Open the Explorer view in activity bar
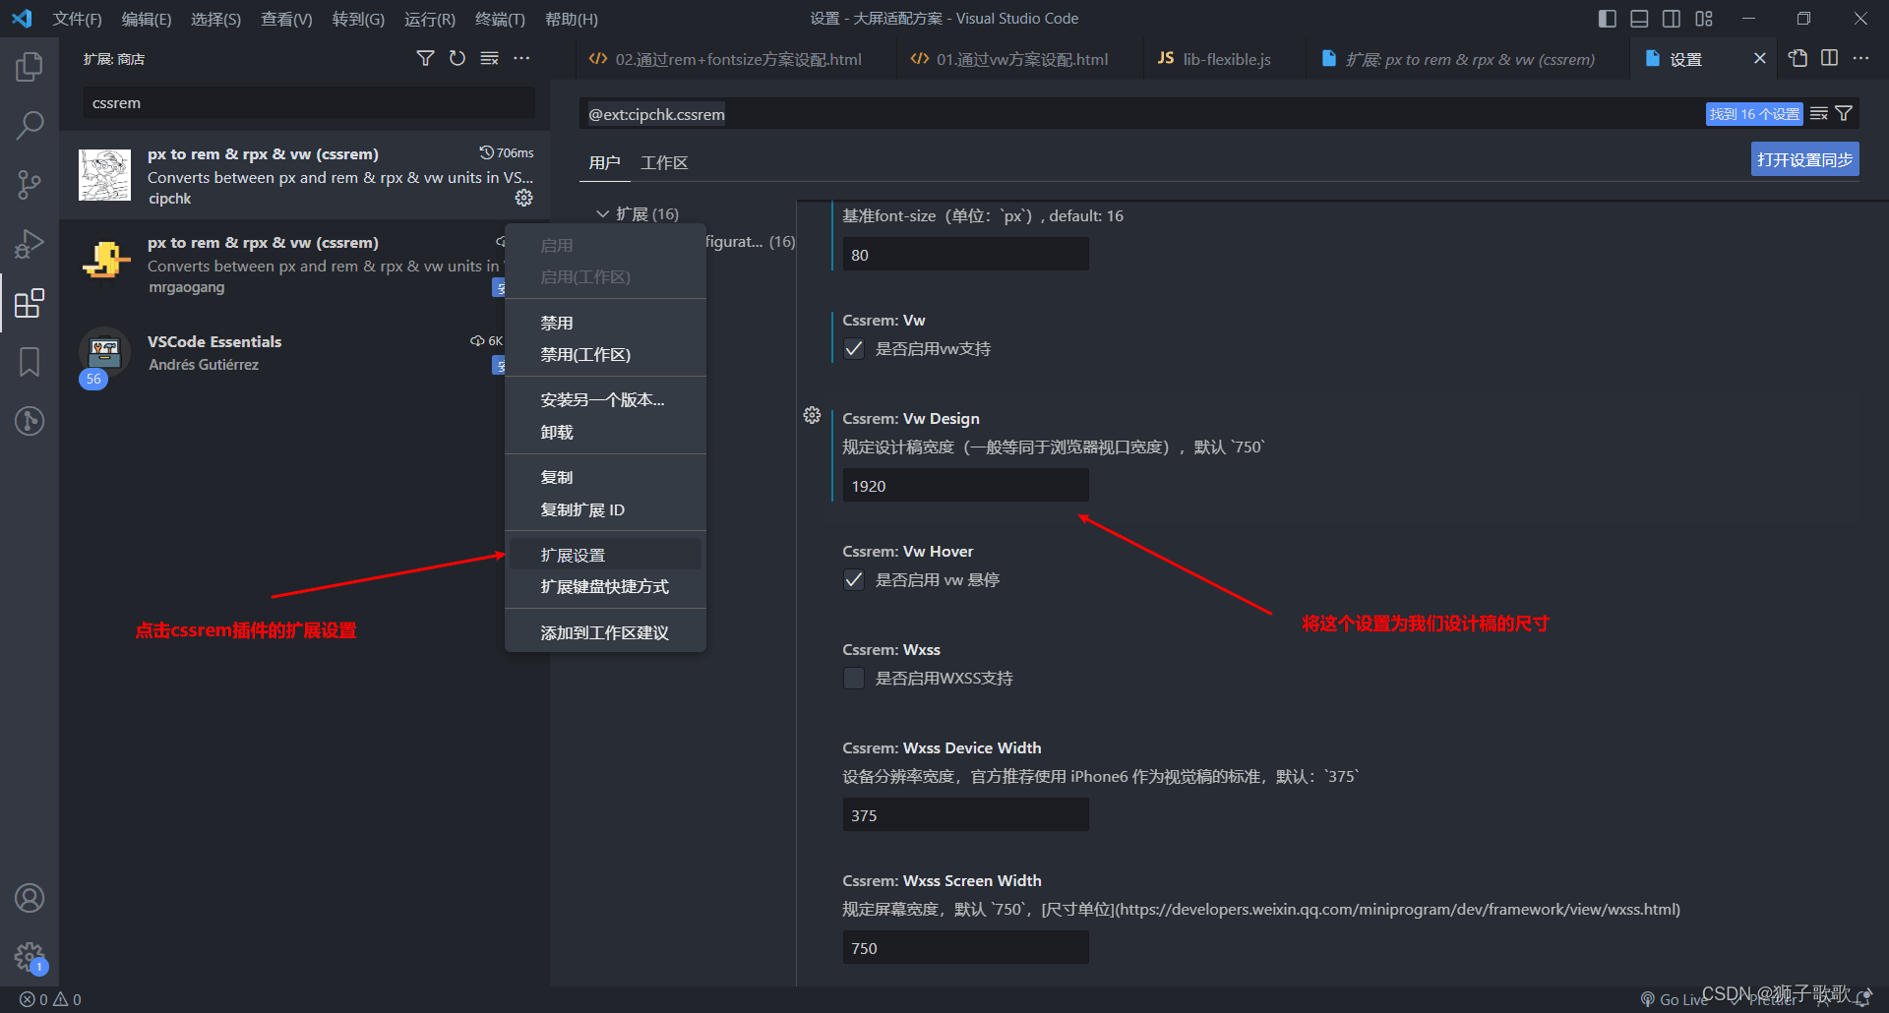 (x=30, y=67)
